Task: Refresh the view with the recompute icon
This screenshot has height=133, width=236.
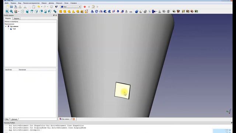Action: [52, 7]
